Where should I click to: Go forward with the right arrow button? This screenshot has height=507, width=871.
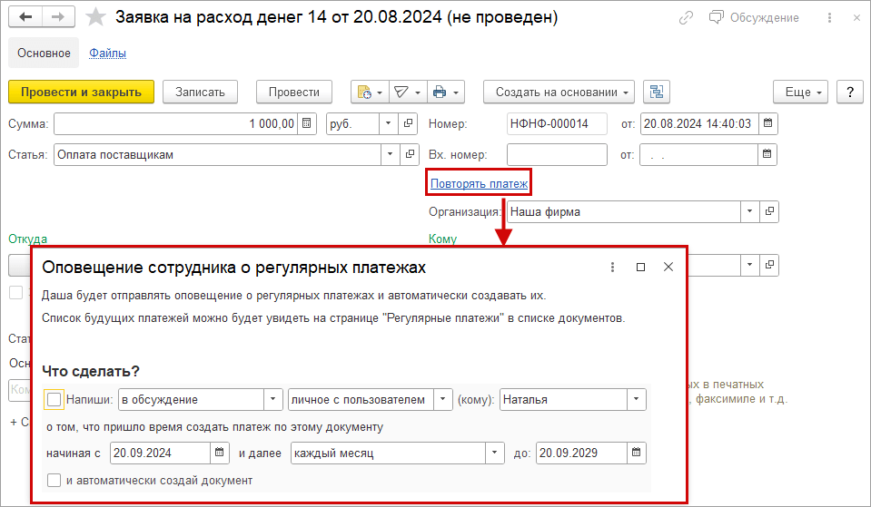tap(58, 17)
